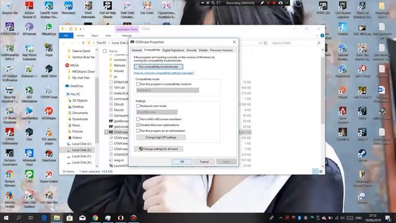Open the Discord desktop shortcut
396x223 pixels.
point(362,198)
